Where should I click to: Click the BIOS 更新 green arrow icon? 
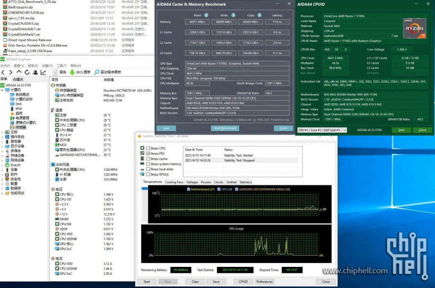click(x=72, y=71)
